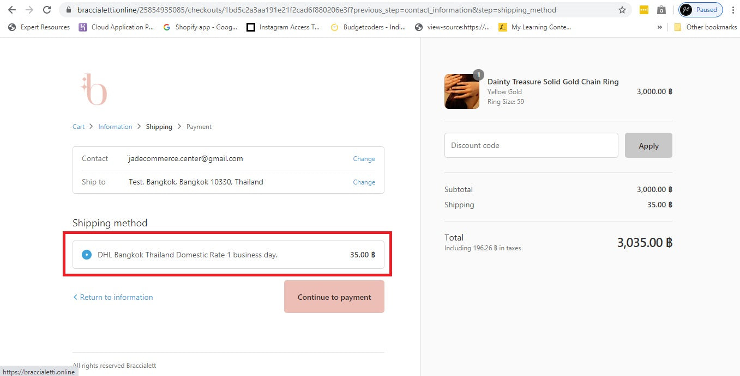Go to Information breadcrumb step
The image size is (740, 376).
115,127
